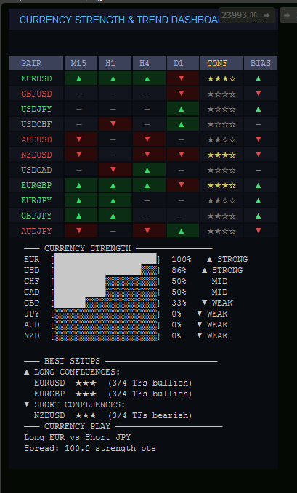Click the AUDUSD M15 red down arrow

pos(79,139)
